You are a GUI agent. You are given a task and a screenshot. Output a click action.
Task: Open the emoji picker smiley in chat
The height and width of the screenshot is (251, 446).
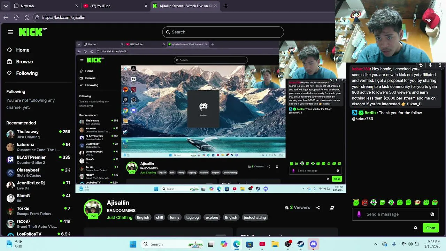432,214
